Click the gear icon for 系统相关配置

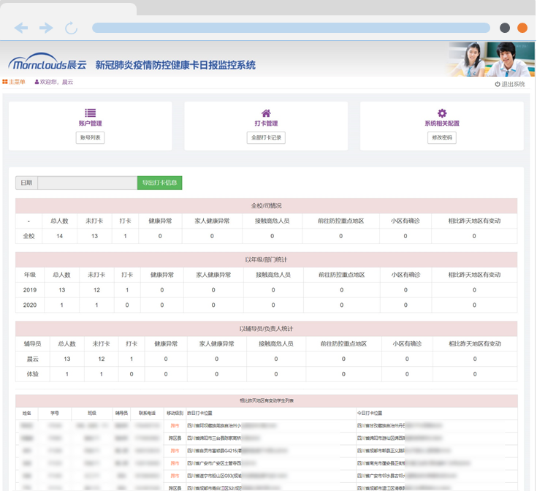coord(441,113)
